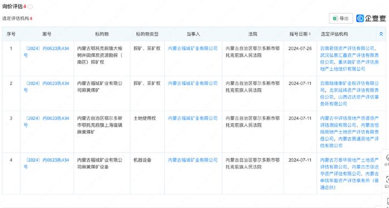Image resolution: width=389 pixels, height=208 pixels.
Task: Open 内蒙古福城矿业有限公司 link in row 2
Action: (x=193, y=83)
